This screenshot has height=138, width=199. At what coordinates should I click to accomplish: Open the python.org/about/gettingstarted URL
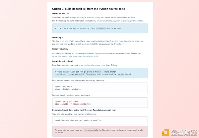pyautogui.click(x=125, y=21)
